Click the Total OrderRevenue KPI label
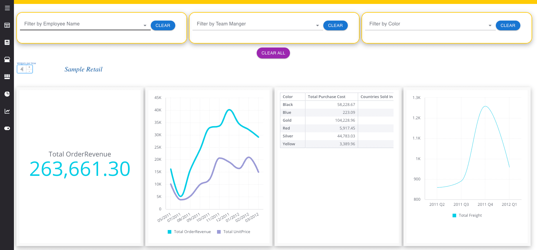537x250 pixels. [x=80, y=154]
